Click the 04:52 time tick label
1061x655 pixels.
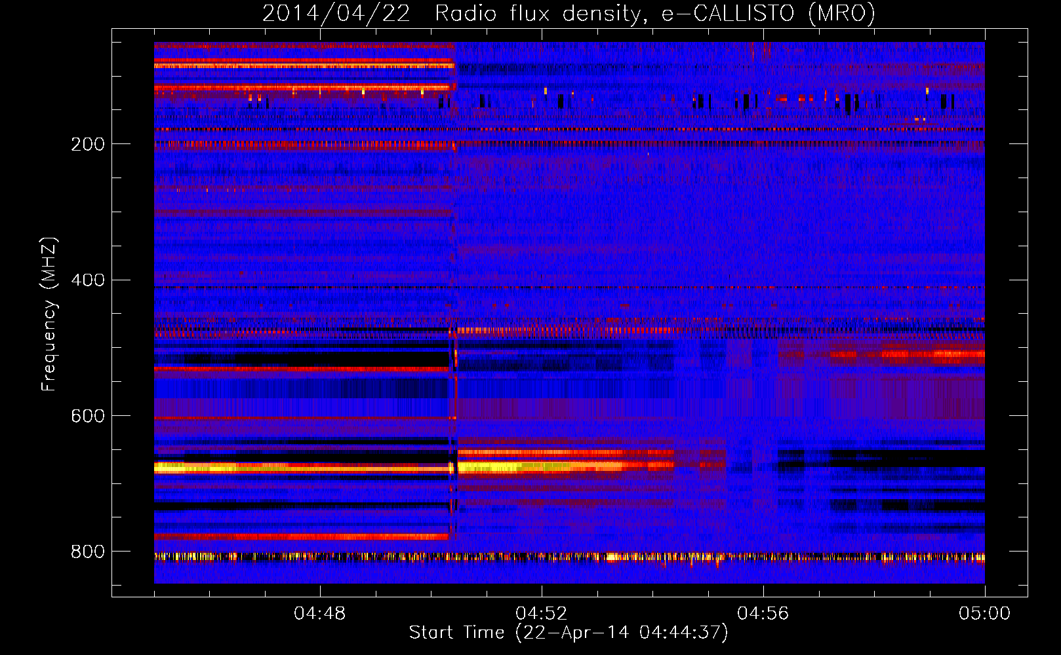(542, 614)
